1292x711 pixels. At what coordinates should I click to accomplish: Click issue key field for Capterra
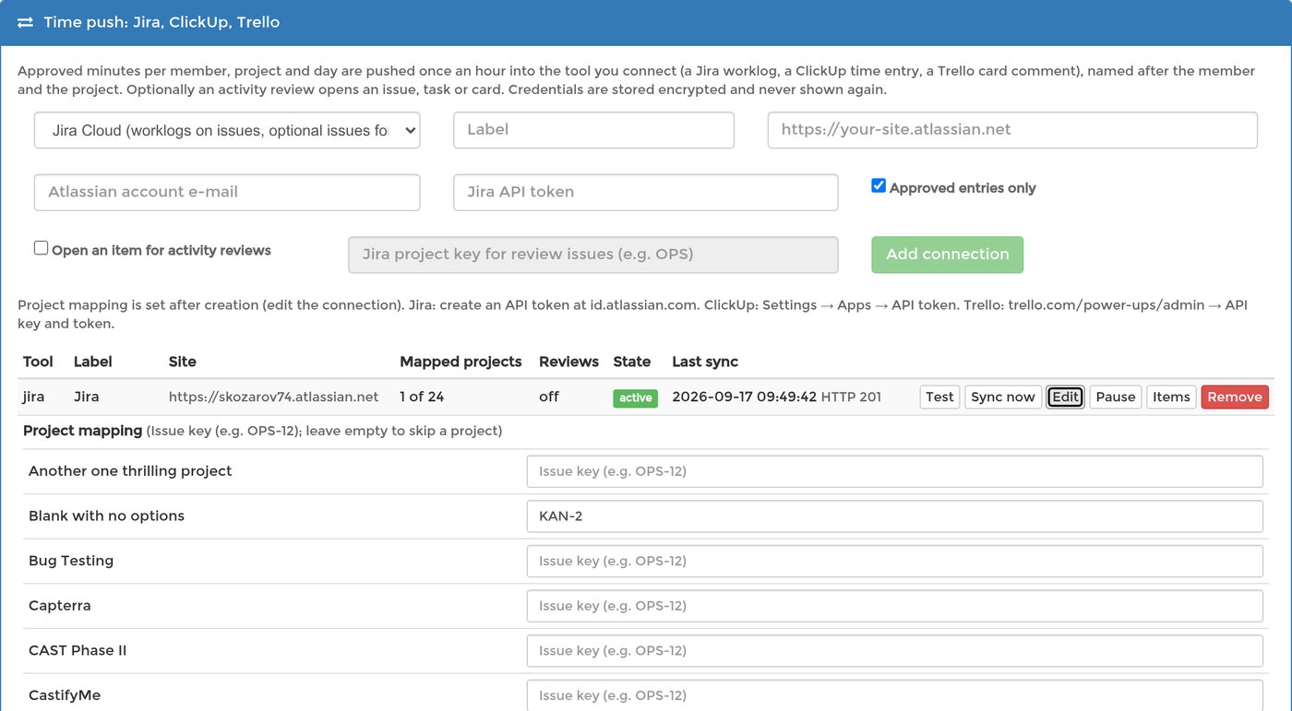(x=894, y=606)
